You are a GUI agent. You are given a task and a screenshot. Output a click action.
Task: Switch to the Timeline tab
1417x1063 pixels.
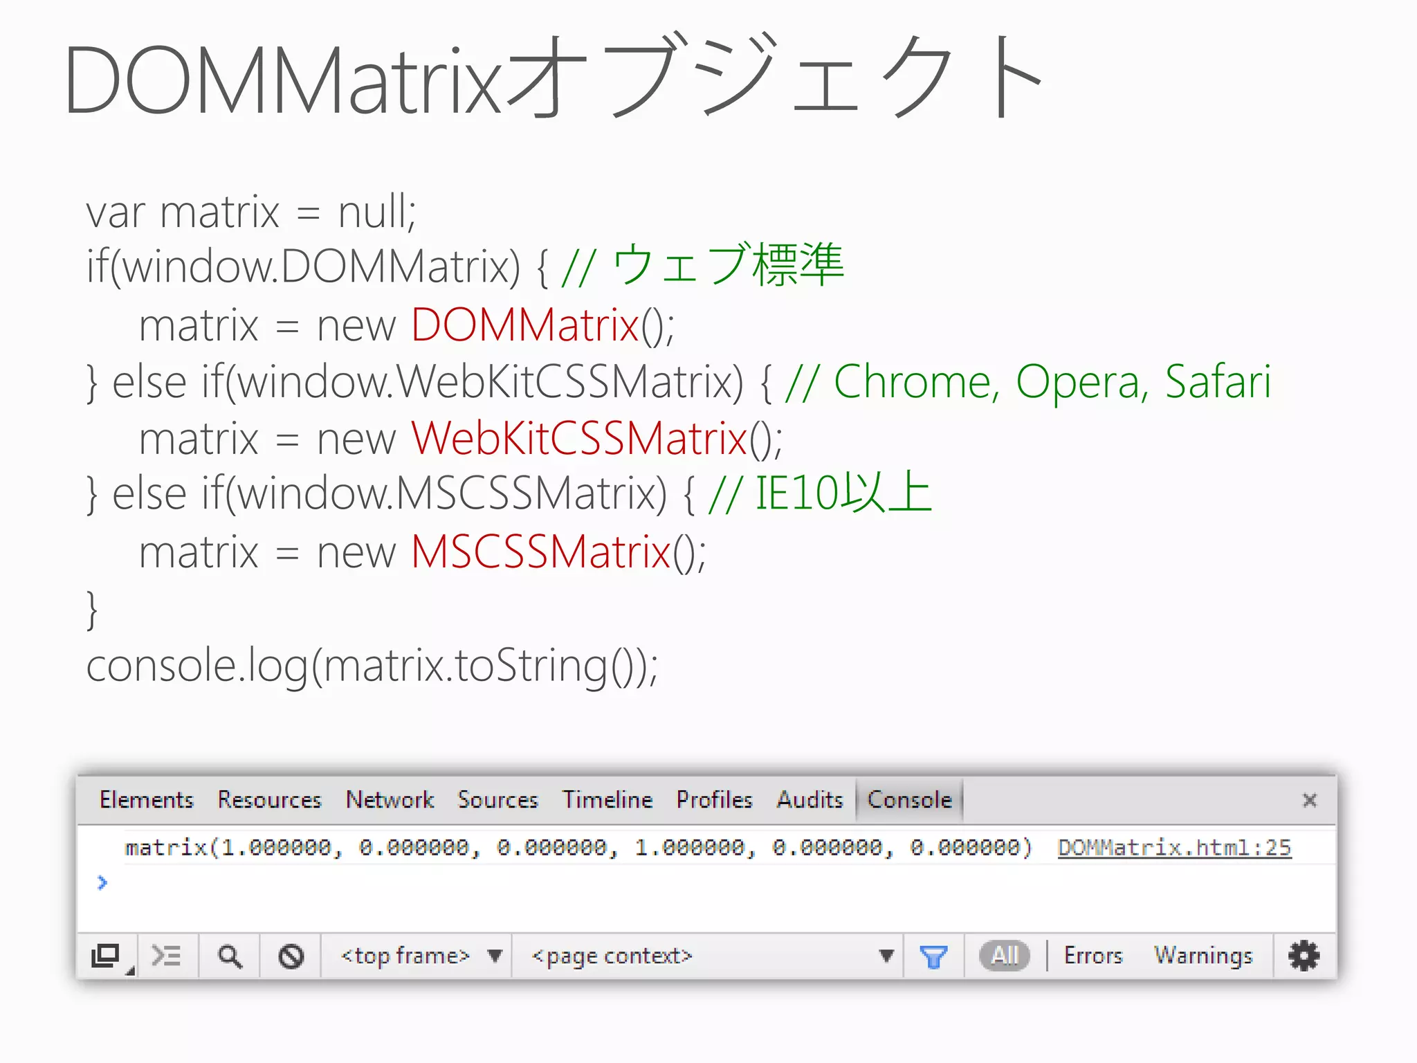[x=607, y=800]
